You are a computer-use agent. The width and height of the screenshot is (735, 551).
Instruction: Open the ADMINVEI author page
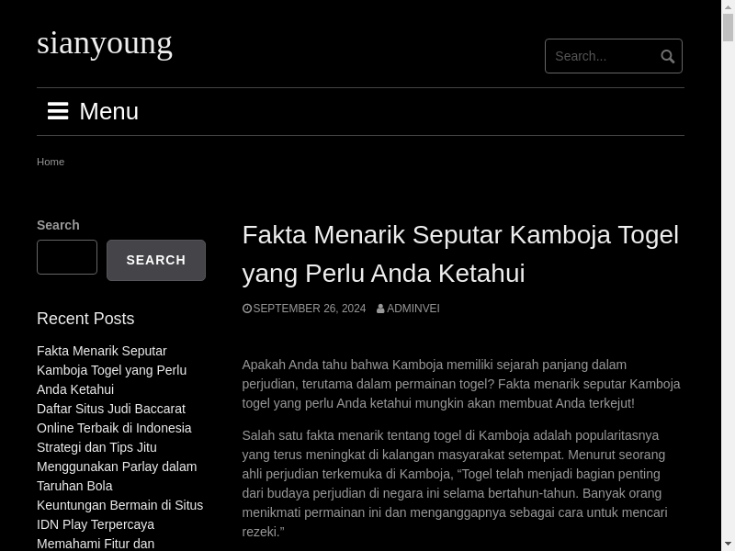tap(413, 309)
